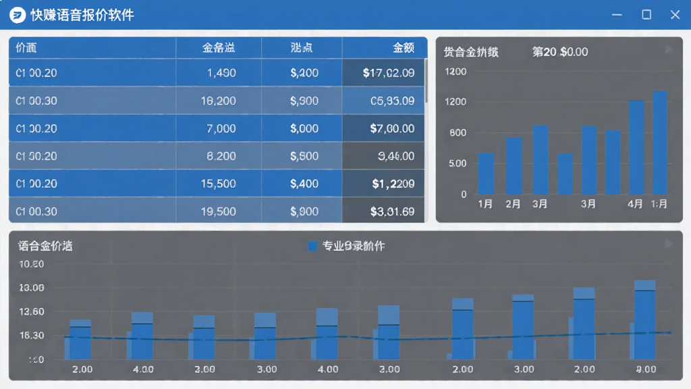Click the second column header of the table

click(219, 48)
